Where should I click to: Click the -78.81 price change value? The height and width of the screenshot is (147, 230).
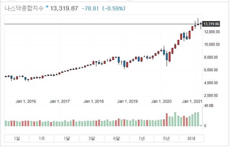pyautogui.click(x=90, y=8)
